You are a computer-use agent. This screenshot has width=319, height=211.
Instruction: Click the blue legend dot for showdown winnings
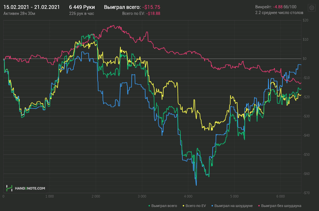coord(212,206)
